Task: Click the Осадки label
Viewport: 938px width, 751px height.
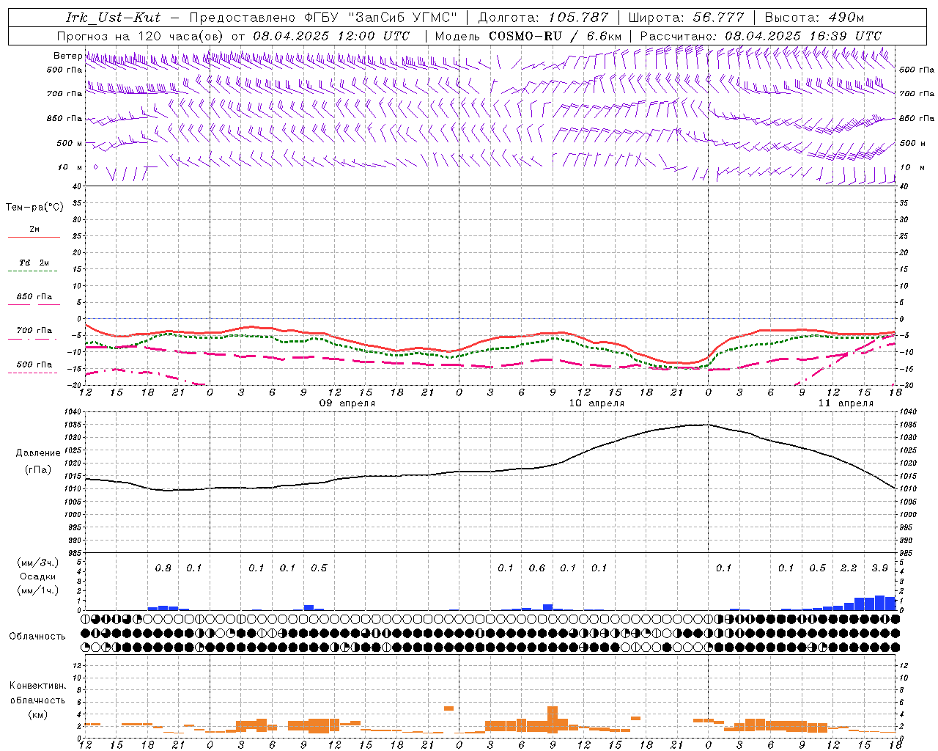Action: pyautogui.click(x=38, y=576)
